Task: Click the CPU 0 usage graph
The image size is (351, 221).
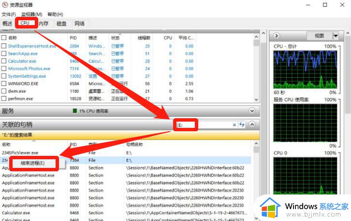Action: click(x=305, y=176)
